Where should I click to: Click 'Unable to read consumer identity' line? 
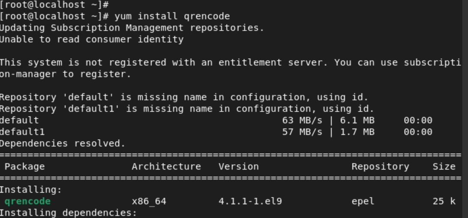pos(92,39)
